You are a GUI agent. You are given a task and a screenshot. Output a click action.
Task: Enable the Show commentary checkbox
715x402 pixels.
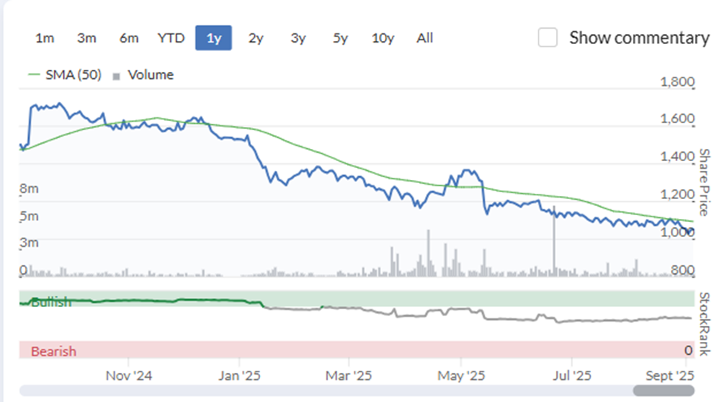(547, 37)
